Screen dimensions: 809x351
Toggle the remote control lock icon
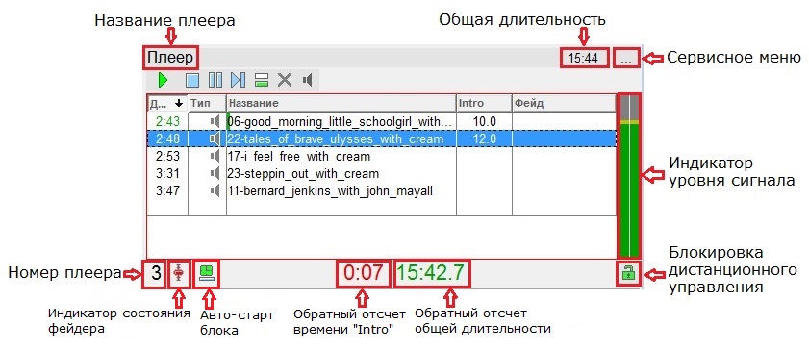pyautogui.click(x=628, y=273)
